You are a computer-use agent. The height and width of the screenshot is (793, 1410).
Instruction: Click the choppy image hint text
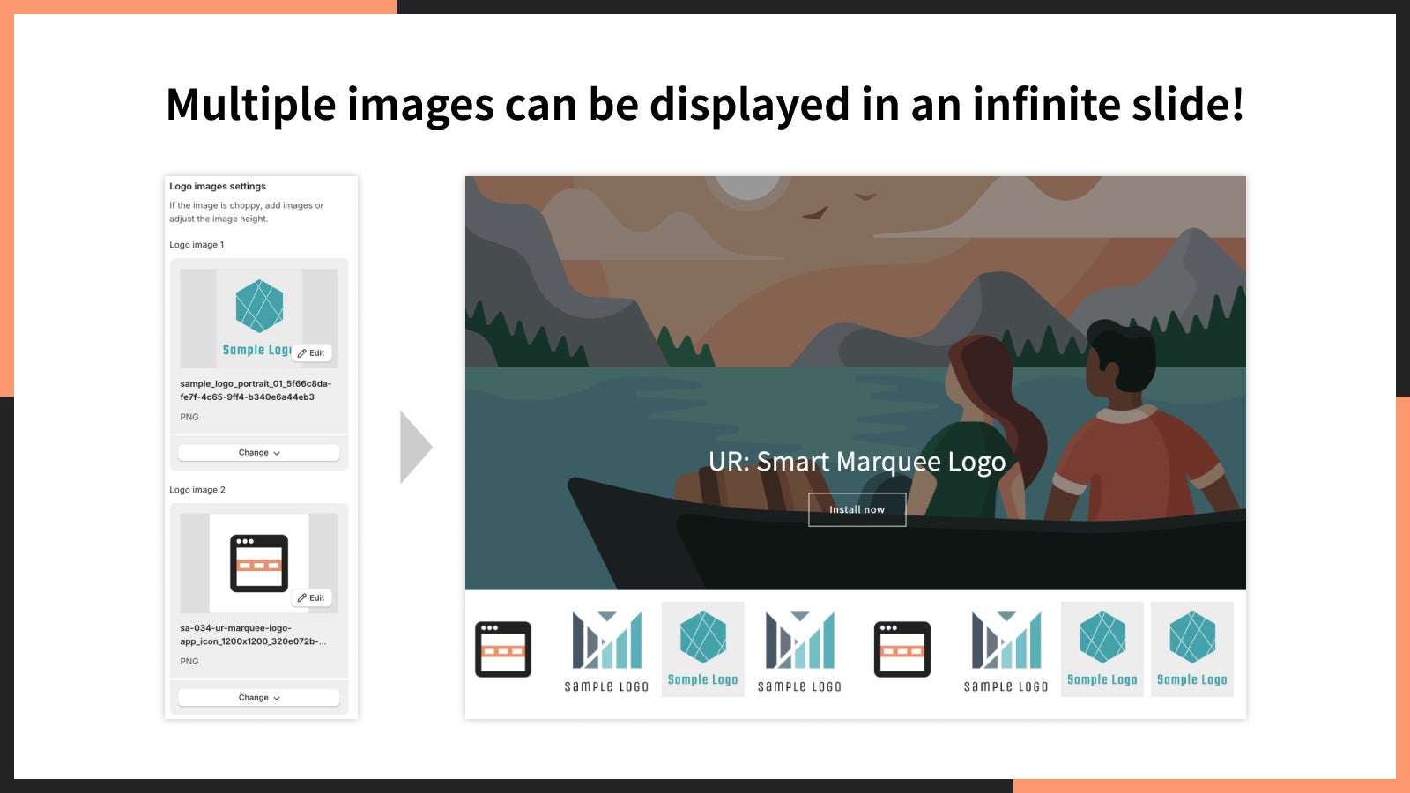(x=247, y=212)
